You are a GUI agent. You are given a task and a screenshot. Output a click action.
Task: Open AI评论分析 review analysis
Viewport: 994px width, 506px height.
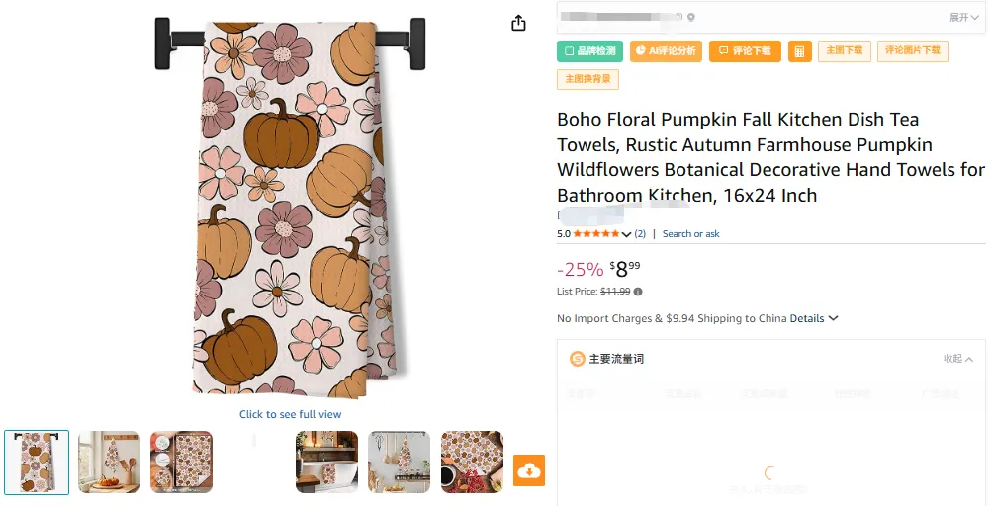666,51
